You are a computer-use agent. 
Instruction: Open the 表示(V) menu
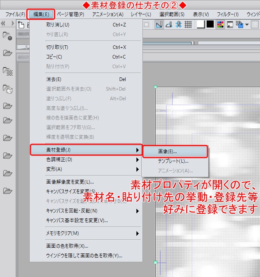click(201, 14)
